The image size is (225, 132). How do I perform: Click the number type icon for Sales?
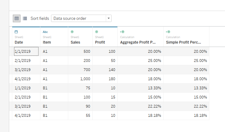[72, 32]
